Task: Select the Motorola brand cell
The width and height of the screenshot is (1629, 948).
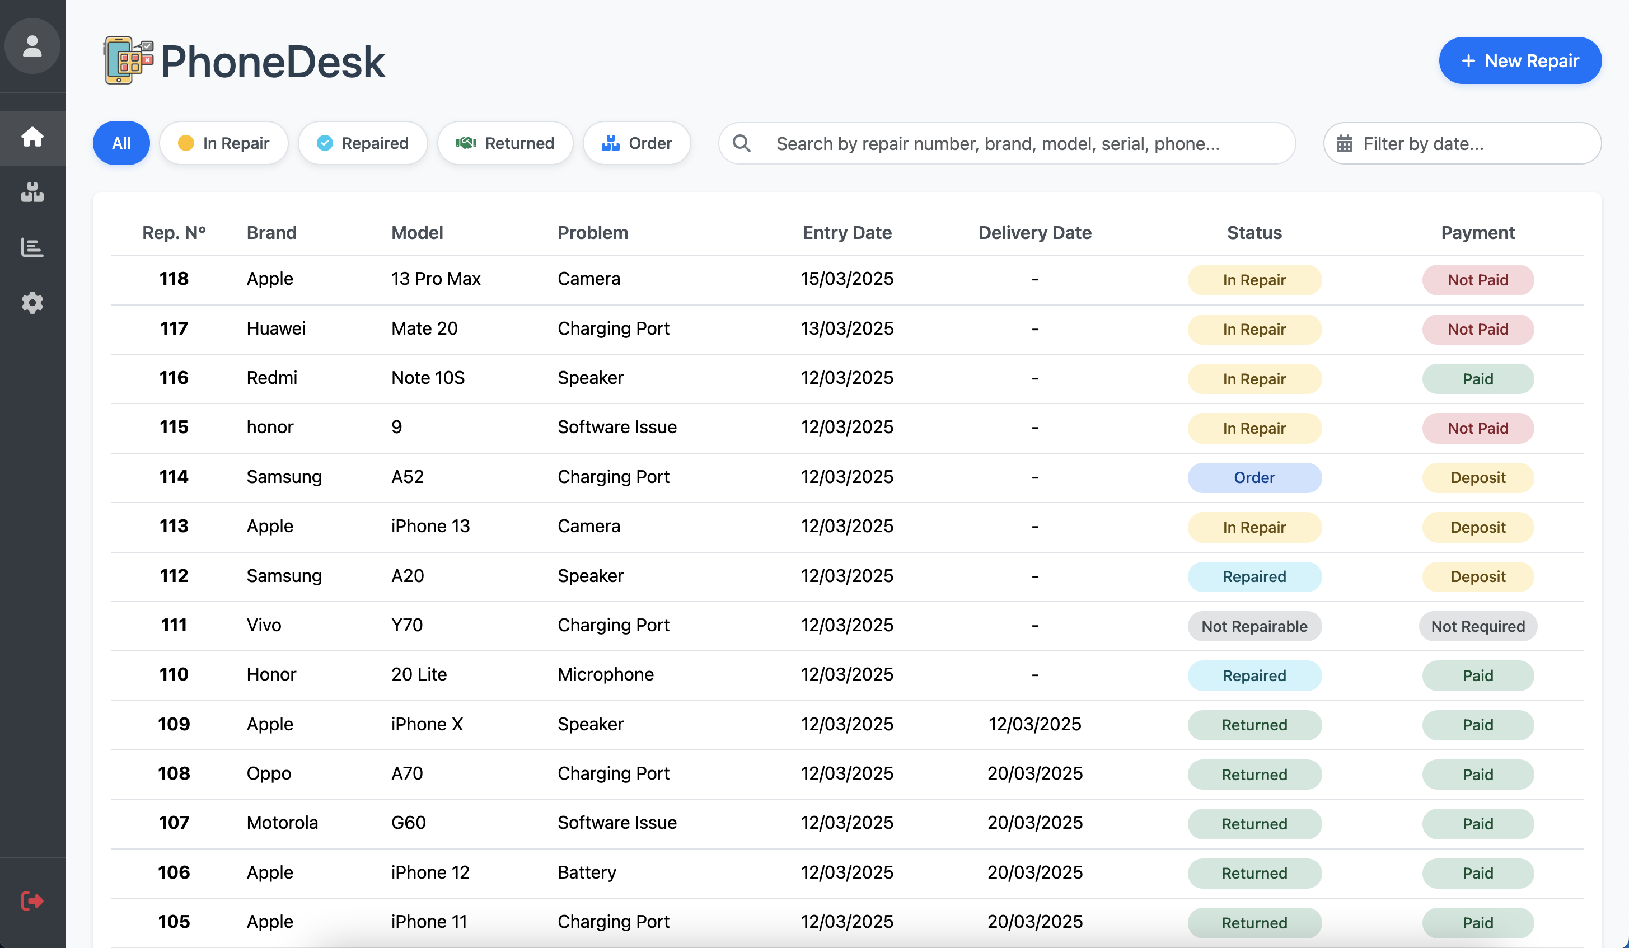Action: click(283, 823)
